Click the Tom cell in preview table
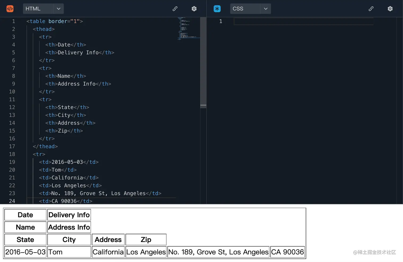Viewport: 403px width, 262px height. pyautogui.click(x=69, y=252)
